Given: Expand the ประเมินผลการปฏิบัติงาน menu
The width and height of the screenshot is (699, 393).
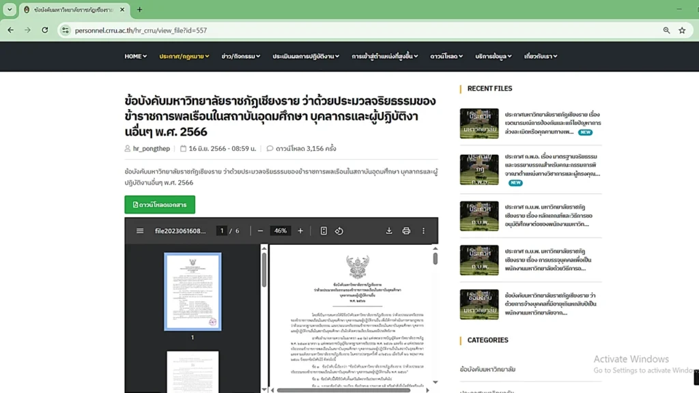Looking at the screenshot, I should [x=306, y=56].
